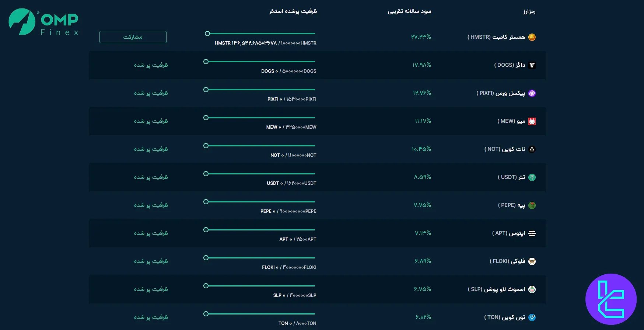Click the Pixelverse (PIXFI) coin icon

click(x=532, y=93)
